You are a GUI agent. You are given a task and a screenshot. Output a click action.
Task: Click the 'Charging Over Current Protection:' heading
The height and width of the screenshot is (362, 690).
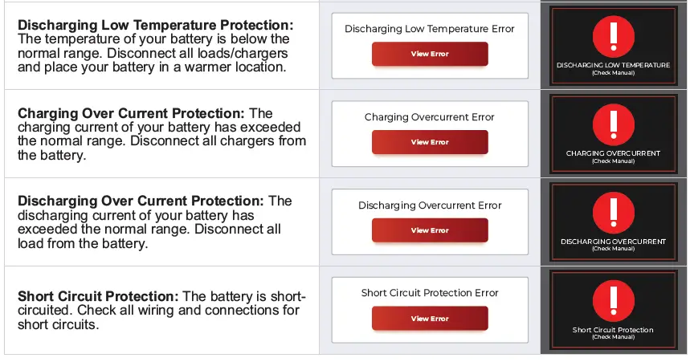coord(131,114)
